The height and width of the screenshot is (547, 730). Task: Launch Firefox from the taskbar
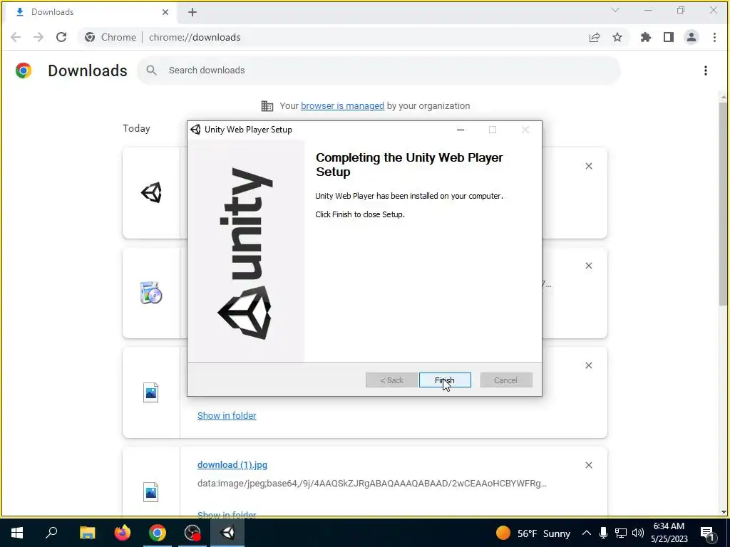pos(123,533)
